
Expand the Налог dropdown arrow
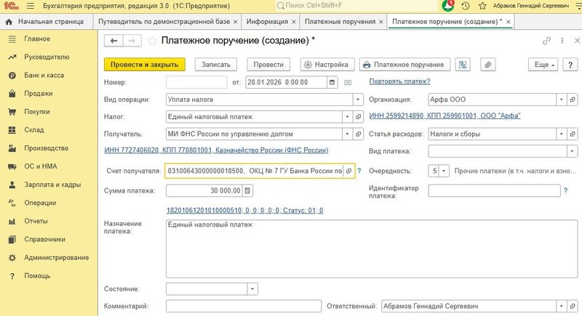coord(347,117)
